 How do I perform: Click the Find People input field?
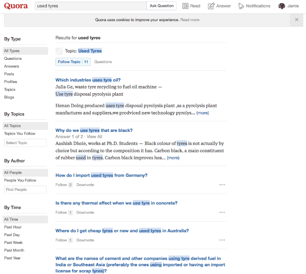[25, 189]
